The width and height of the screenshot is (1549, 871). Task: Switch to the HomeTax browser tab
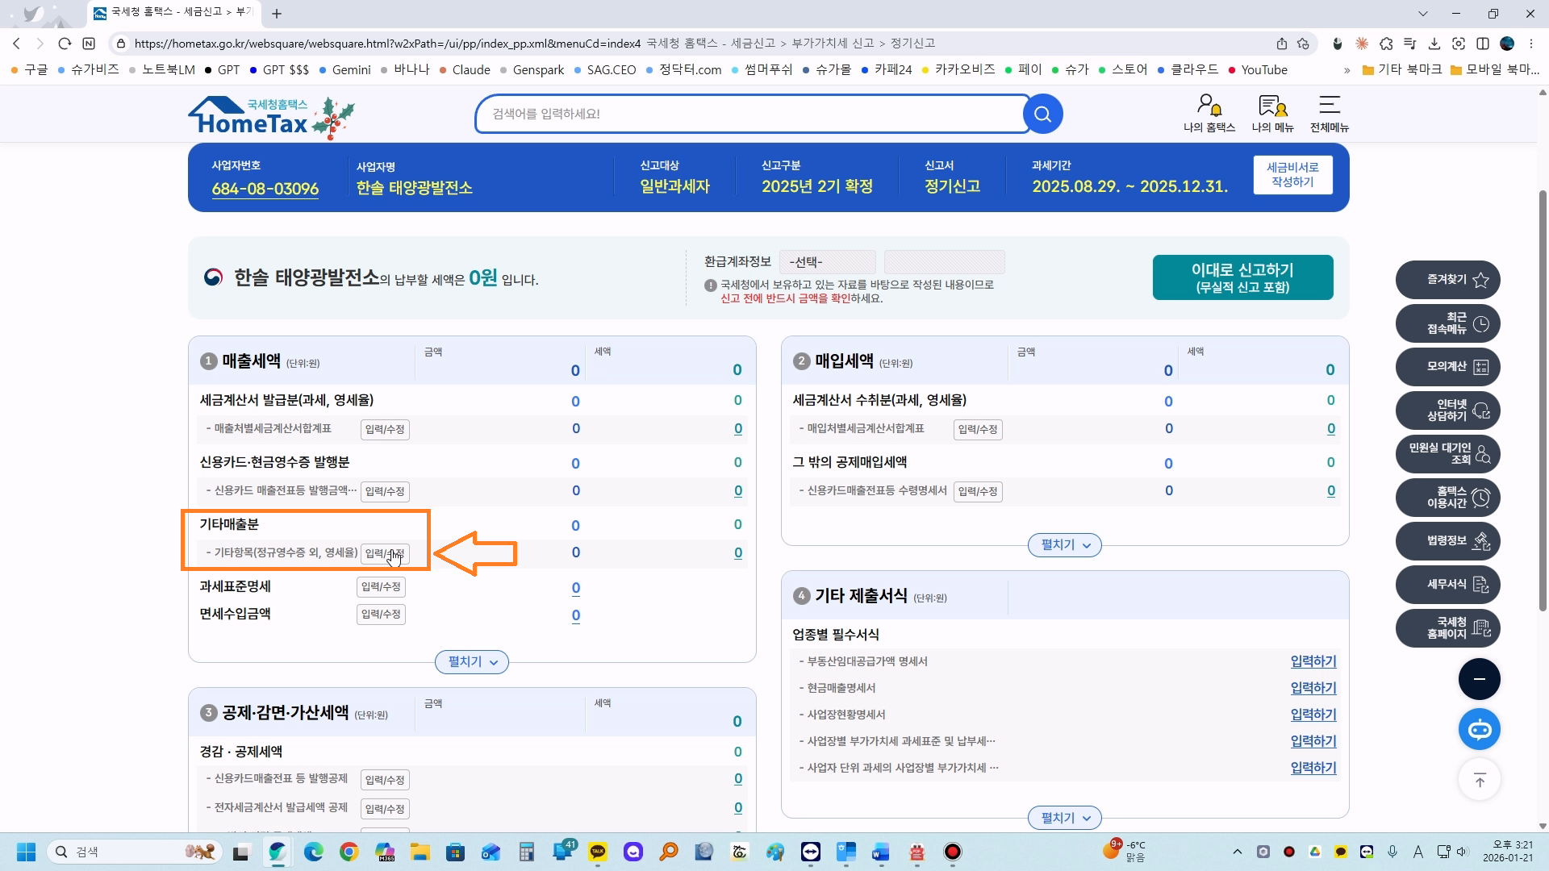[173, 13]
